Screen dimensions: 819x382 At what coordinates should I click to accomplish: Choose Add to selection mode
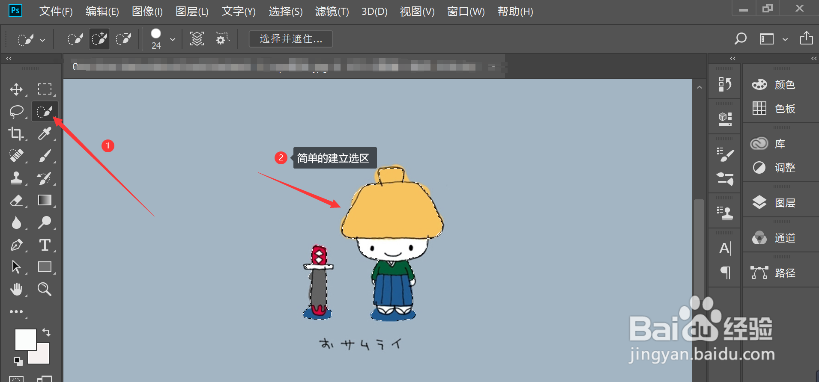pos(99,39)
